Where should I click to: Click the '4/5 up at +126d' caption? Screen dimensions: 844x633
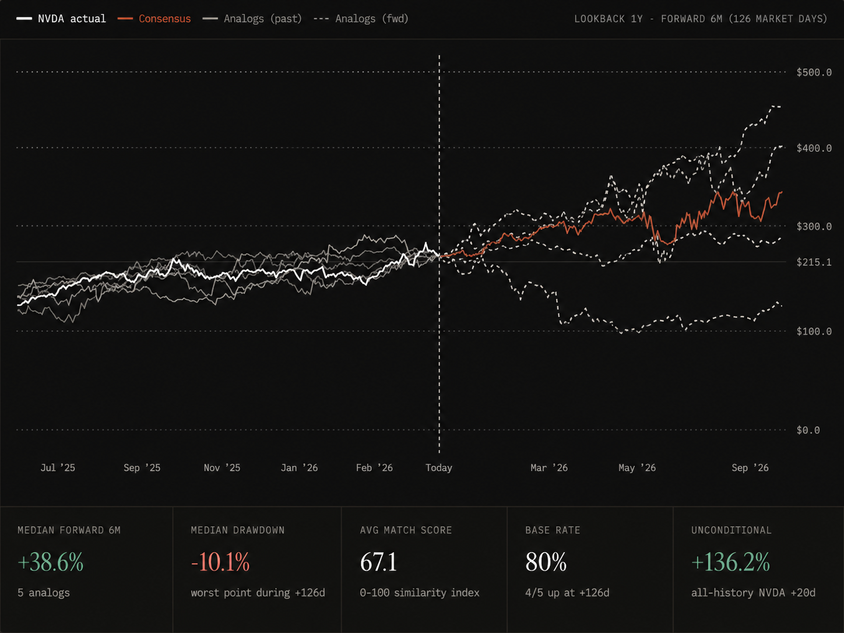pos(567,593)
